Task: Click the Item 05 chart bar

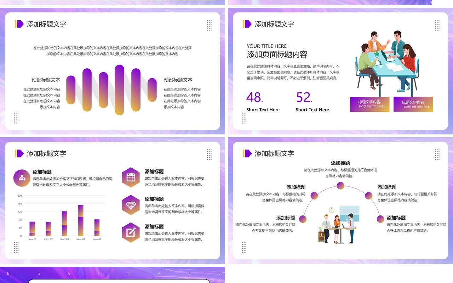Action: tap(97, 227)
